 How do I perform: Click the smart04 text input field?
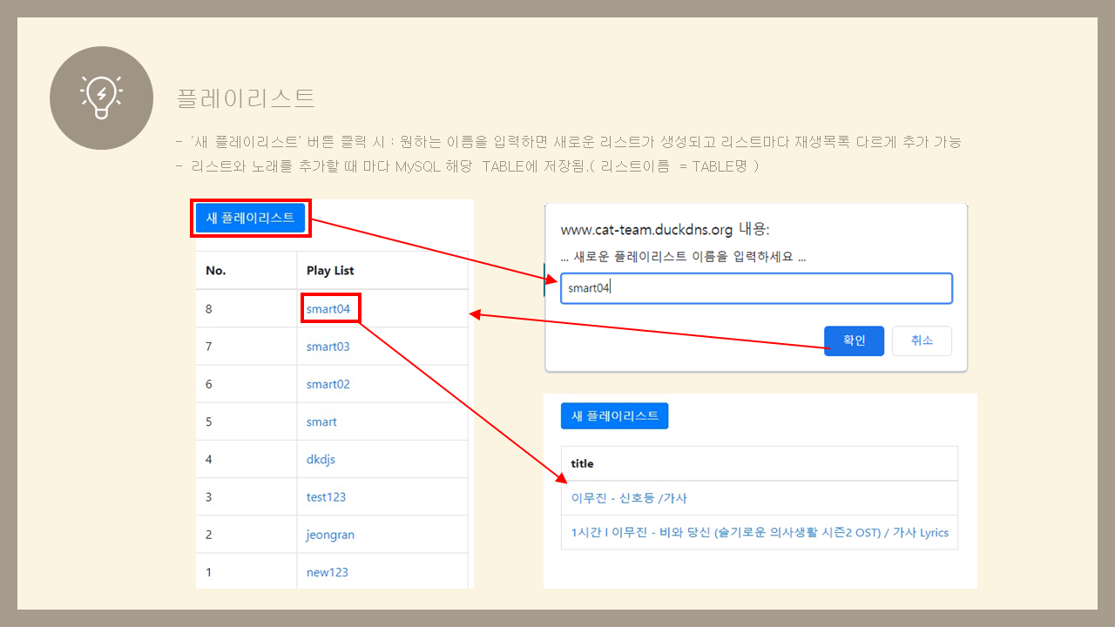pyautogui.click(x=756, y=287)
